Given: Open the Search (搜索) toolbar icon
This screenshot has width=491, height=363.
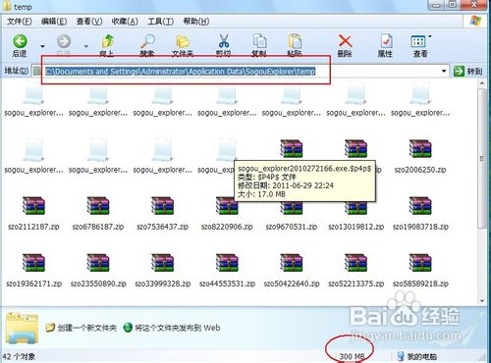Looking at the screenshot, I should click(147, 46).
